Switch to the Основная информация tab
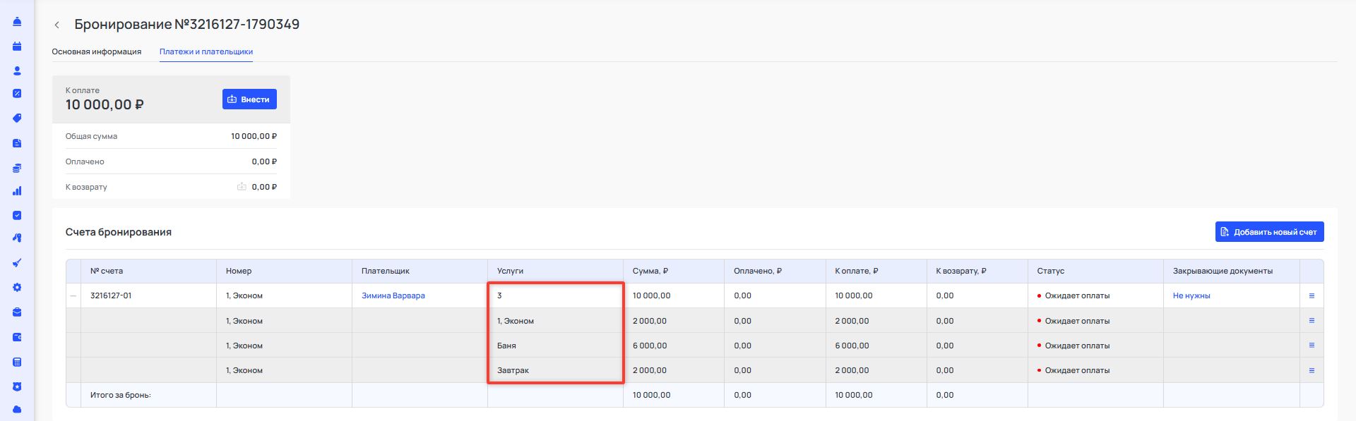 (x=97, y=51)
